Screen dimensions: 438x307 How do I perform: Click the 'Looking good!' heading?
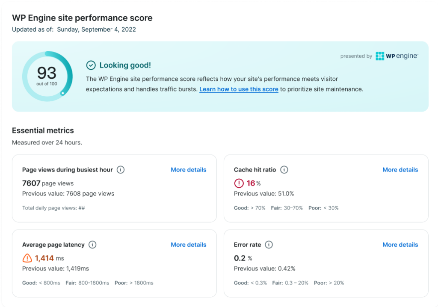pyautogui.click(x=125, y=65)
